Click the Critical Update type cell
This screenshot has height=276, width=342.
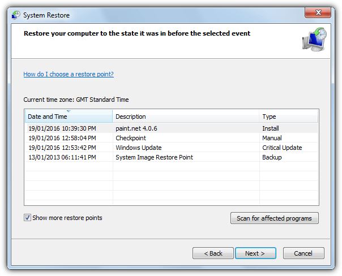point(282,148)
